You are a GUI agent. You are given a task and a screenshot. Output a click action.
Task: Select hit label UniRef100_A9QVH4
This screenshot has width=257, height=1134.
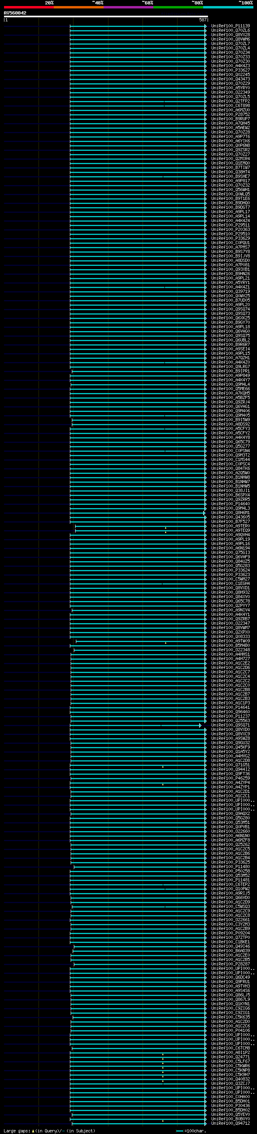[230, 535]
